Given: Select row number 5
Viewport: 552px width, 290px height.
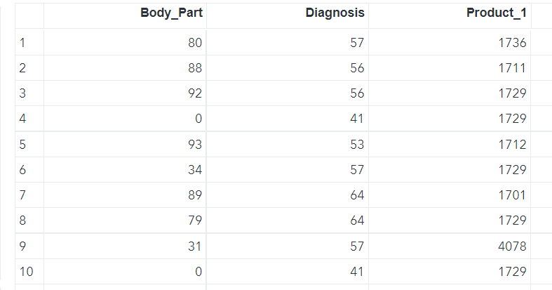Looking at the screenshot, I should coord(22,145).
